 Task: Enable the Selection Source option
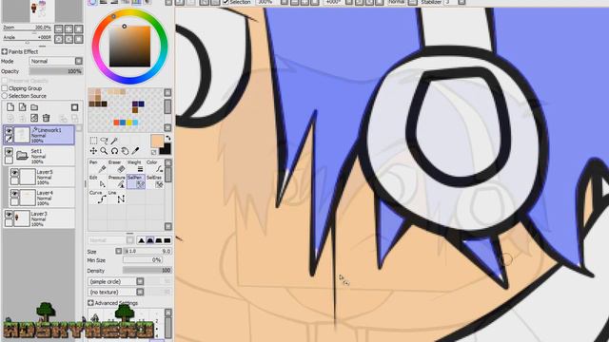5,96
